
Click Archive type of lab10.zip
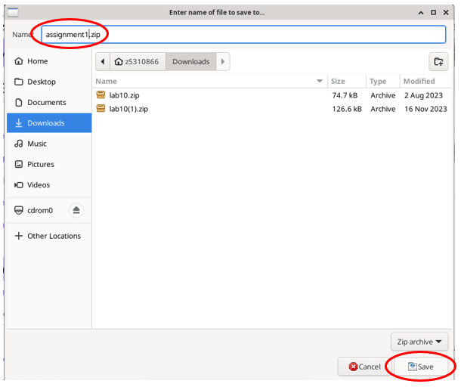(x=383, y=95)
